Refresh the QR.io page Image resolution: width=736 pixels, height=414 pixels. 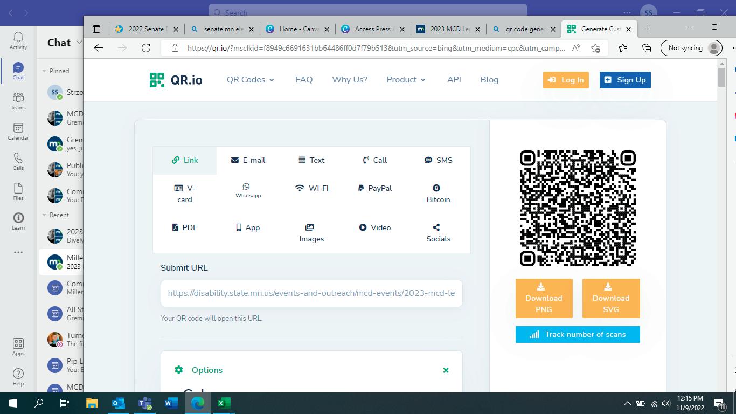pos(146,48)
